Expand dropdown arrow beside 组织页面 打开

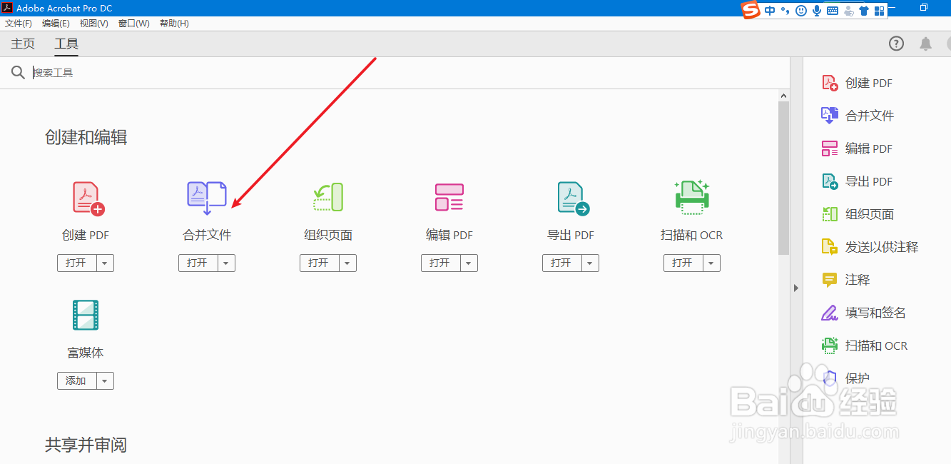347,263
